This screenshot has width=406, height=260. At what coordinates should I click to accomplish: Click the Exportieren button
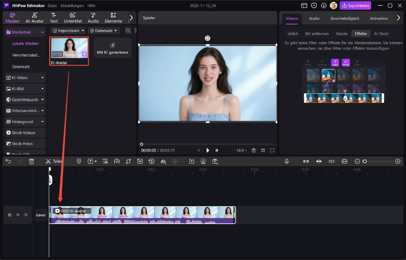coord(355,6)
